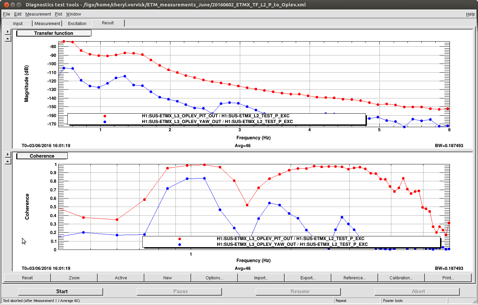478x305 pixels.
Task: Open the Reference dialog
Action: (354, 278)
